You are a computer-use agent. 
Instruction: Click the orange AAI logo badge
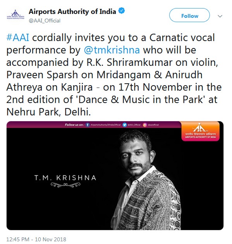[200, 131]
